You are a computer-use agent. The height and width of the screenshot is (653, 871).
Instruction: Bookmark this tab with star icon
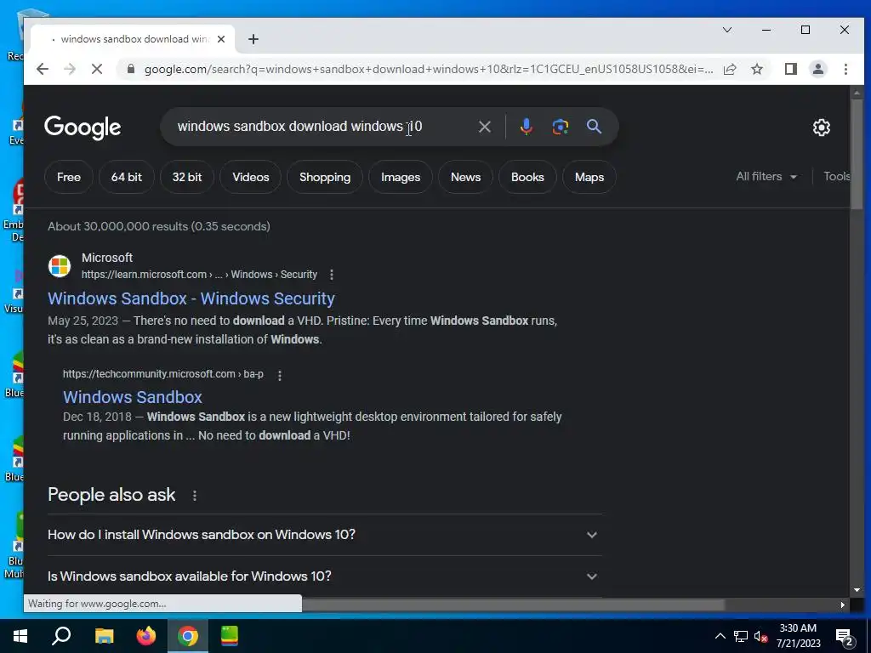(757, 69)
